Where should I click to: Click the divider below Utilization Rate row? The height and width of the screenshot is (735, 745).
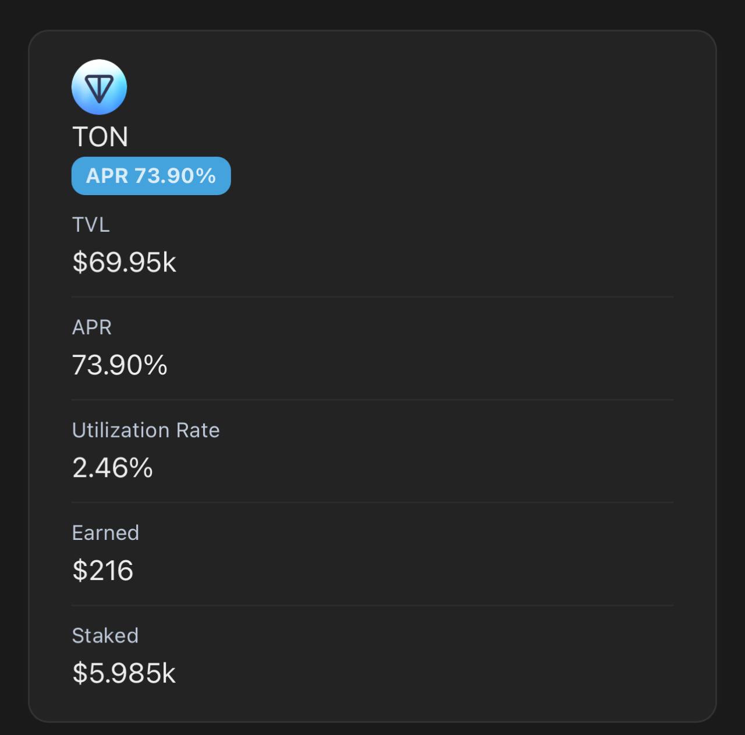tap(372, 503)
